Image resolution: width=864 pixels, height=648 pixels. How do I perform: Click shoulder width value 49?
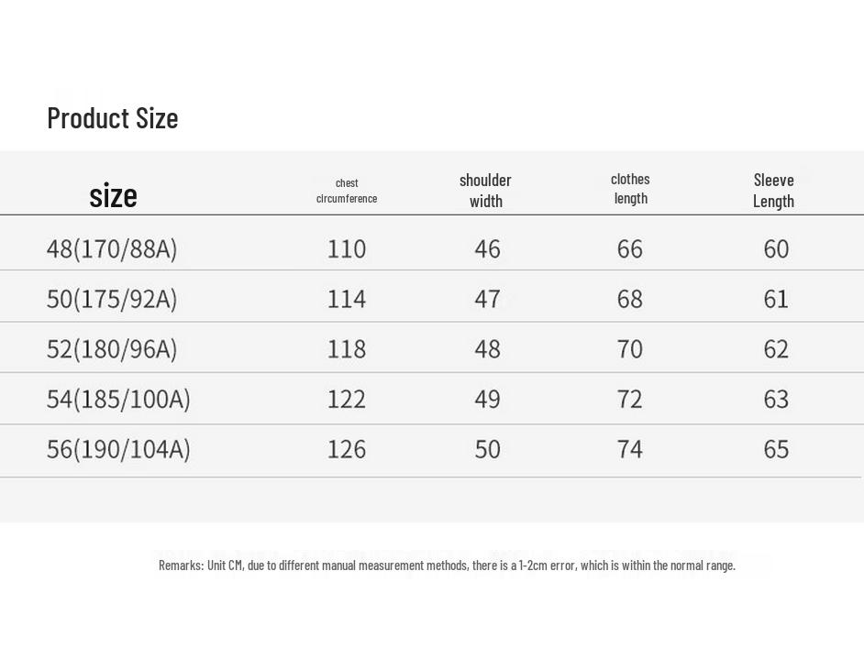(x=487, y=400)
